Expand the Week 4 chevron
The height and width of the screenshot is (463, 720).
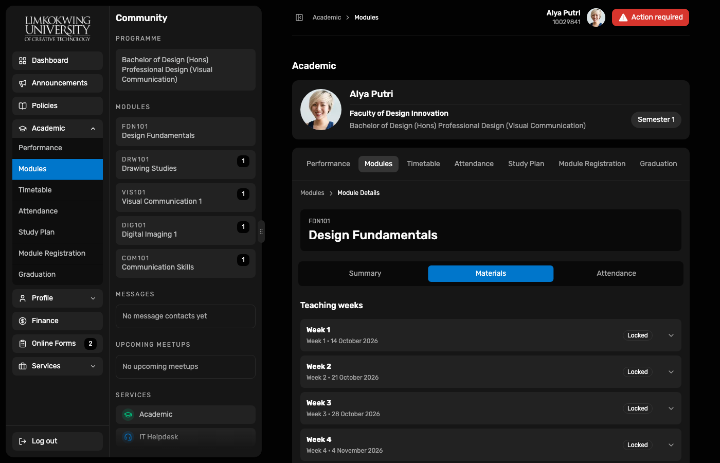tap(671, 445)
